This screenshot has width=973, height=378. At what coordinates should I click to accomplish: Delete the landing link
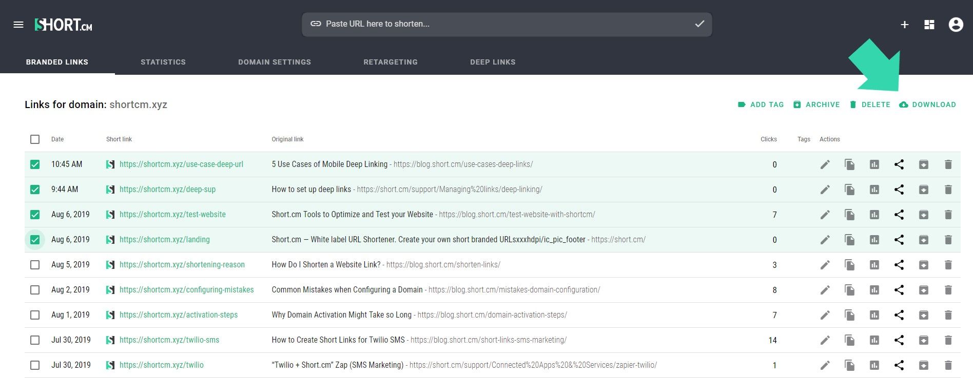click(948, 240)
